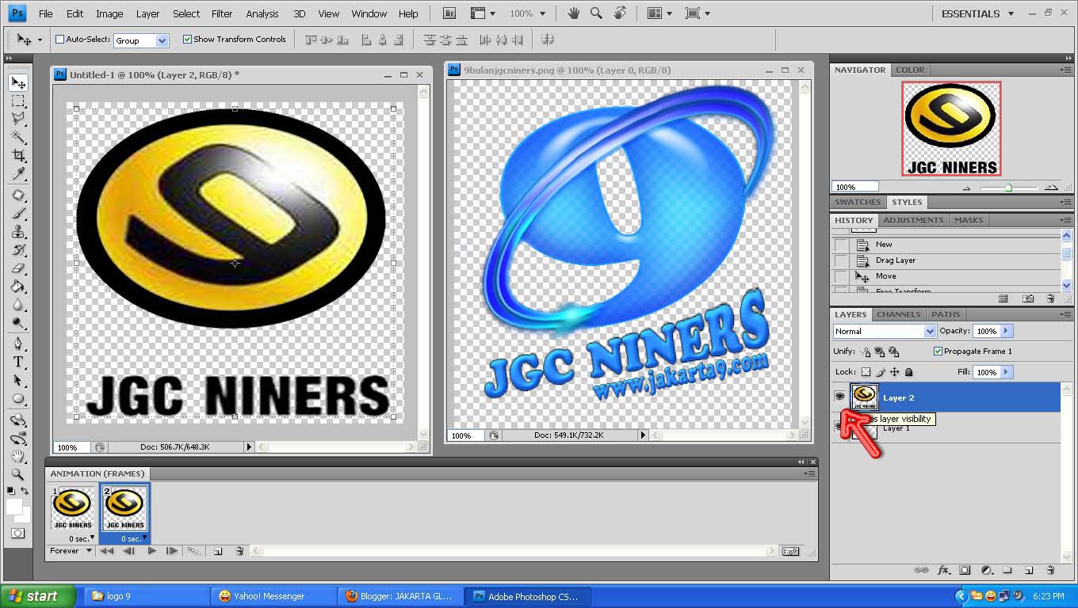
Task: Select the Dodge tool
Action: click(18, 323)
